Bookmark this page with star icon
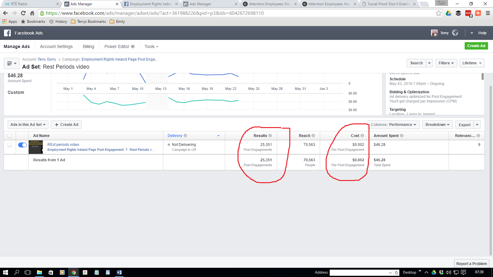 tap(438, 13)
